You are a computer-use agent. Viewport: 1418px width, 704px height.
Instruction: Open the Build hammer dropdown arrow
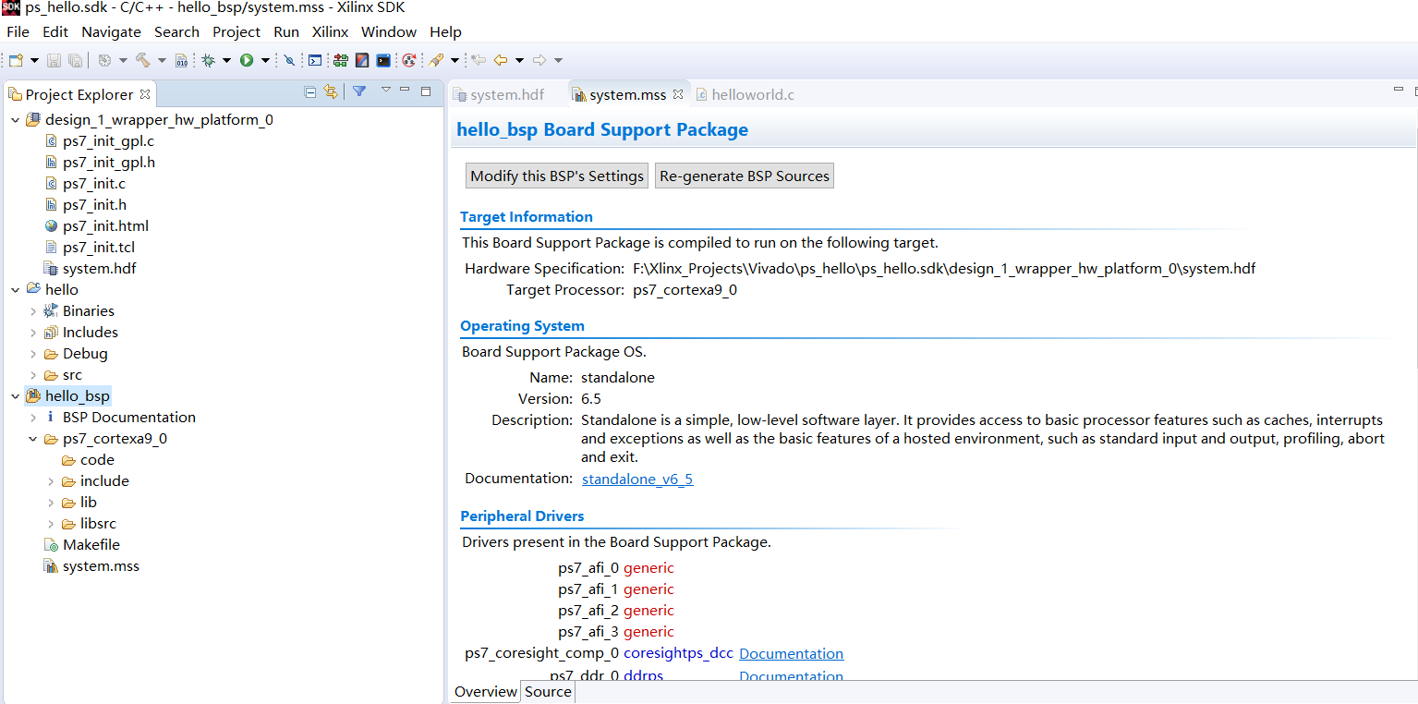pyautogui.click(x=162, y=60)
